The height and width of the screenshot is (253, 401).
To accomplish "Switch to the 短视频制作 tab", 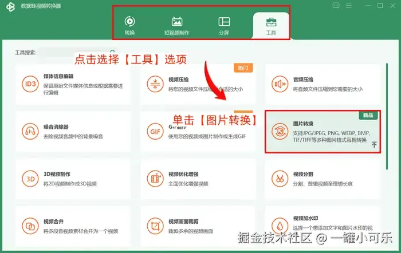I will [176, 26].
